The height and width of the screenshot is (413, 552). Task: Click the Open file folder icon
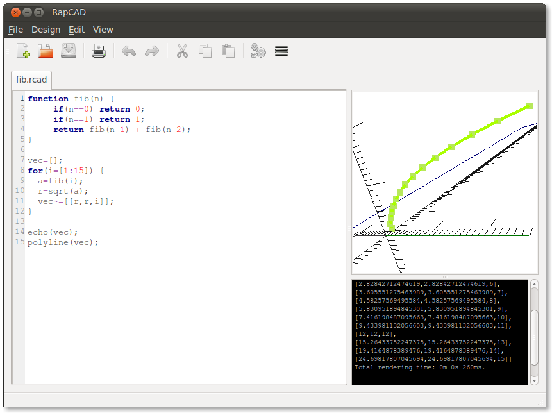point(45,51)
